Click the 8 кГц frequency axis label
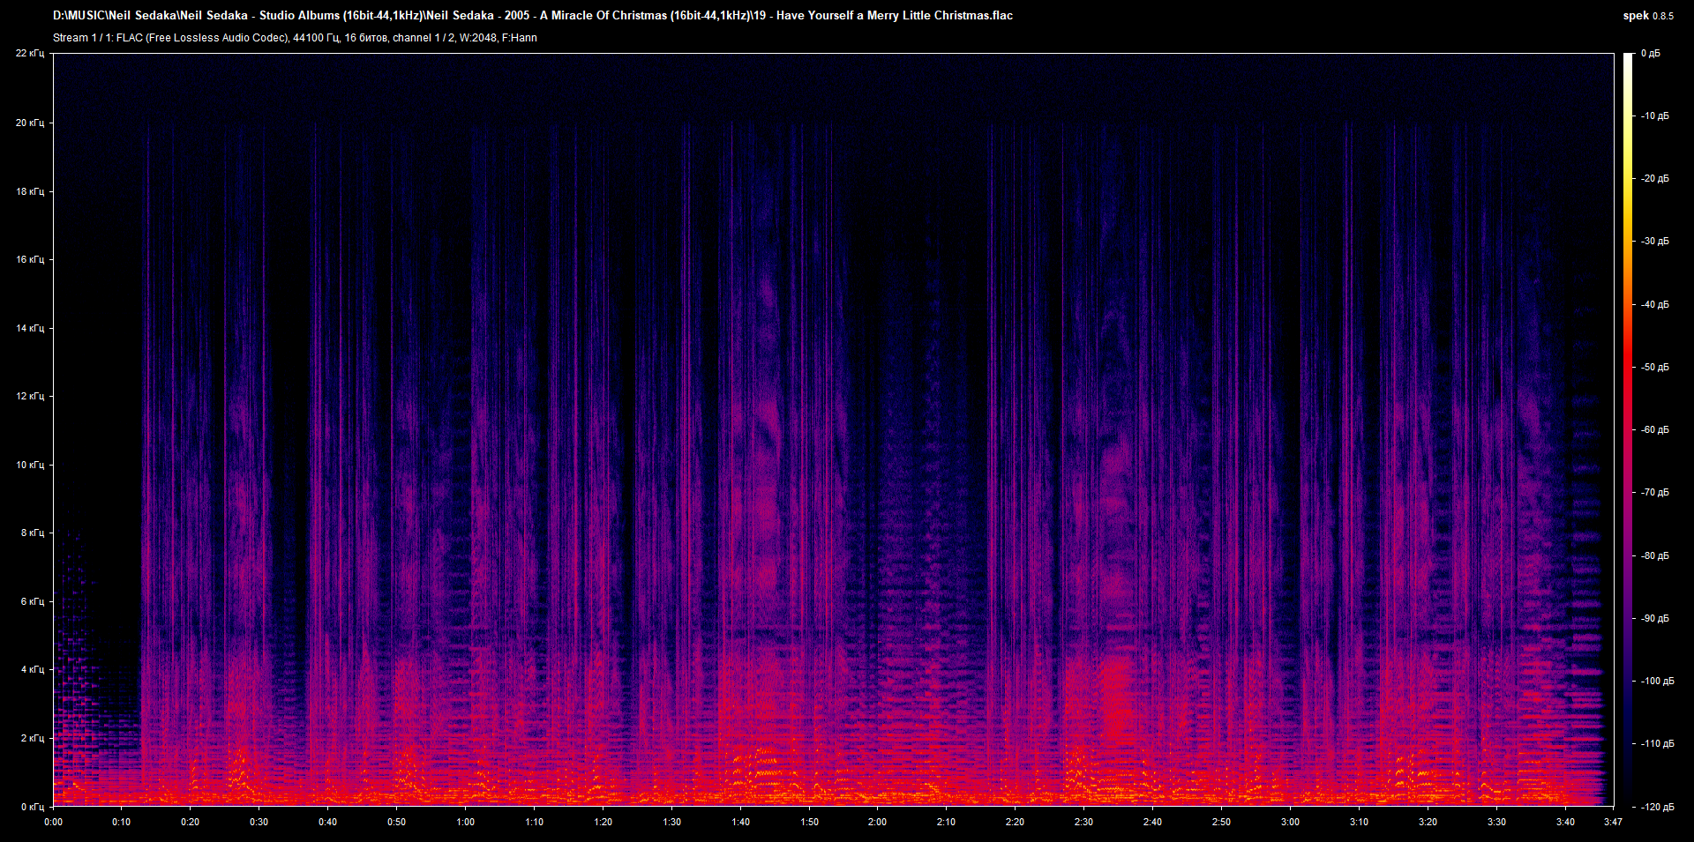 point(33,533)
